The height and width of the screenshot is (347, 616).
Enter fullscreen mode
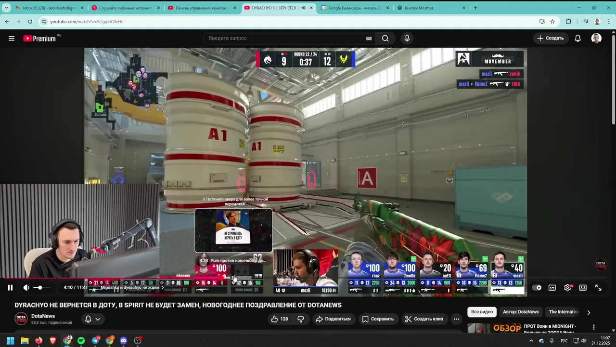pyautogui.click(x=598, y=288)
